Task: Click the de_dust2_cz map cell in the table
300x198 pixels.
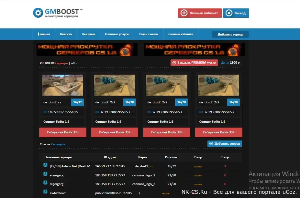Action: (144, 166)
